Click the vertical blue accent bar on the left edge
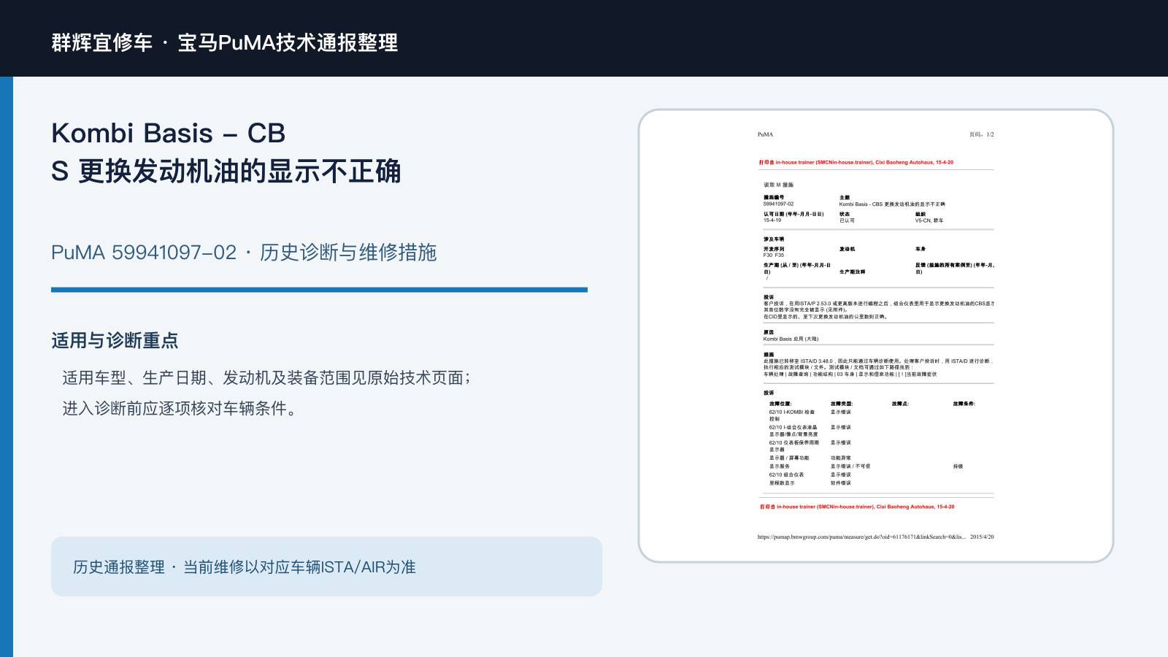This screenshot has height=657, width=1168. click(x=7, y=366)
